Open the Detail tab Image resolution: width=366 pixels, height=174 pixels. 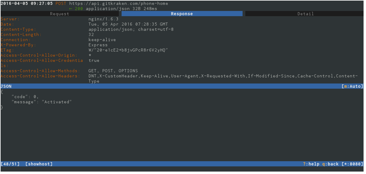[305, 14]
